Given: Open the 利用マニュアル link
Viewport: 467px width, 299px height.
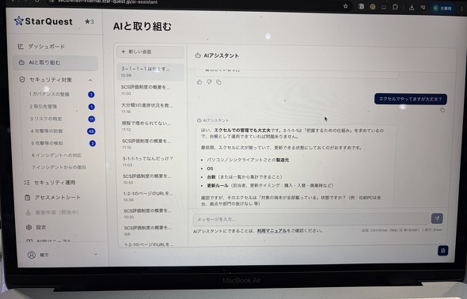Looking at the screenshot, I should tap(271, 230).
